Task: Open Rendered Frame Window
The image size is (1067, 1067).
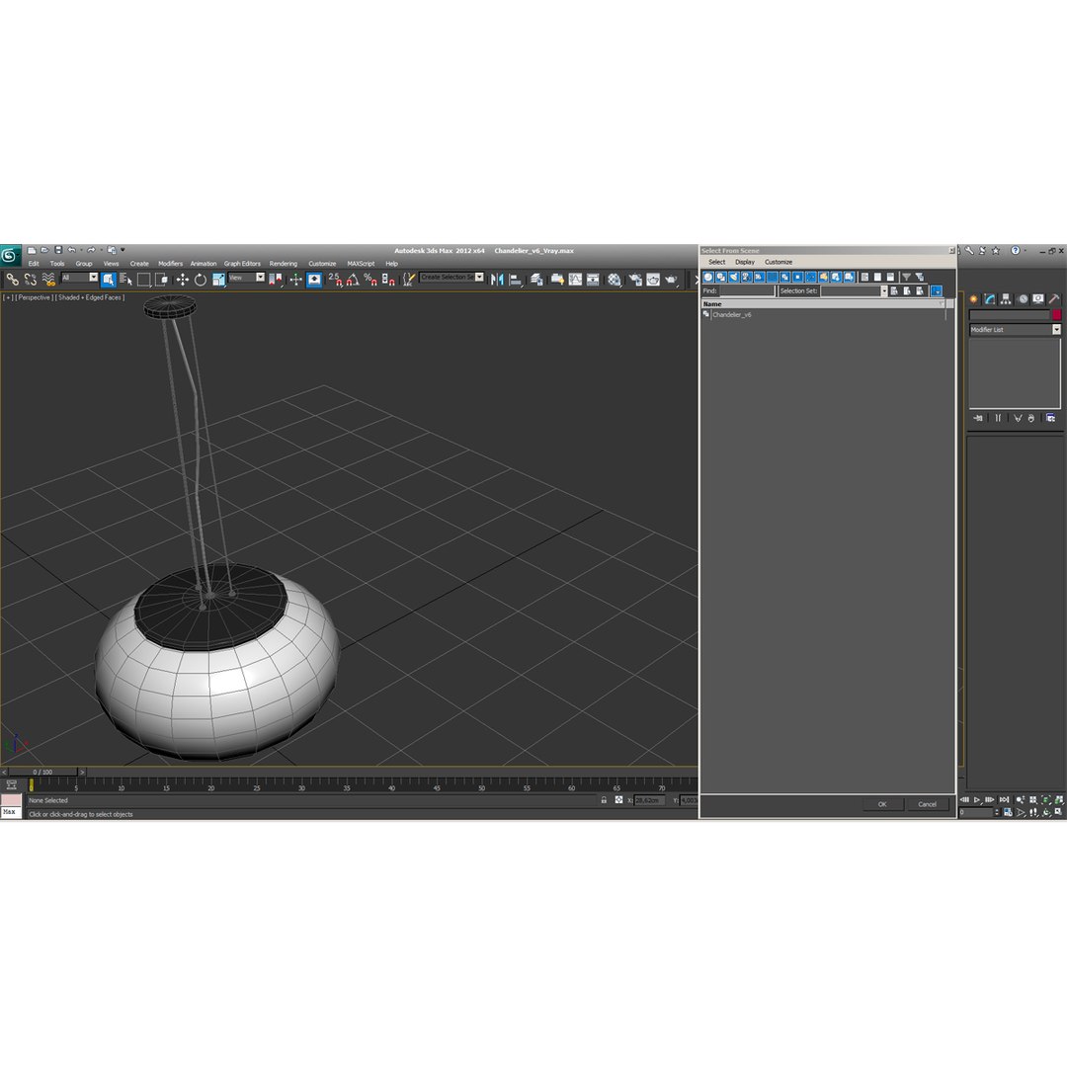Action: click(653, 279)
